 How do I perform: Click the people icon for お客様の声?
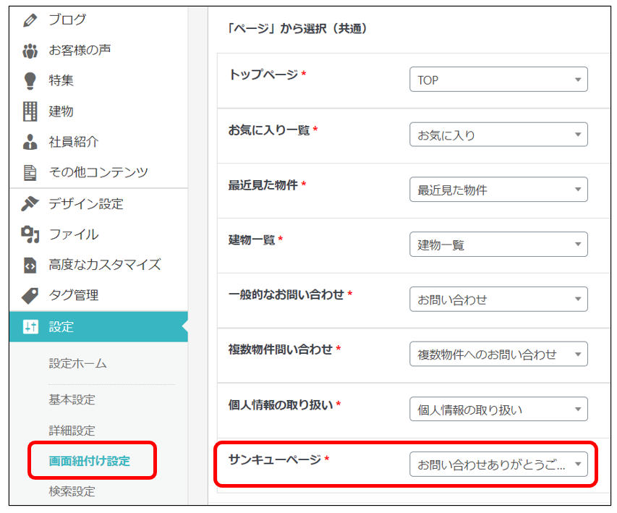click(x=30, y=51)
